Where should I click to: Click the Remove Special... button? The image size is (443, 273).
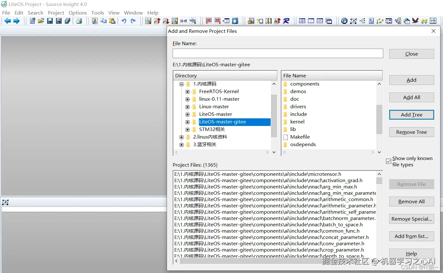(411, 219)
